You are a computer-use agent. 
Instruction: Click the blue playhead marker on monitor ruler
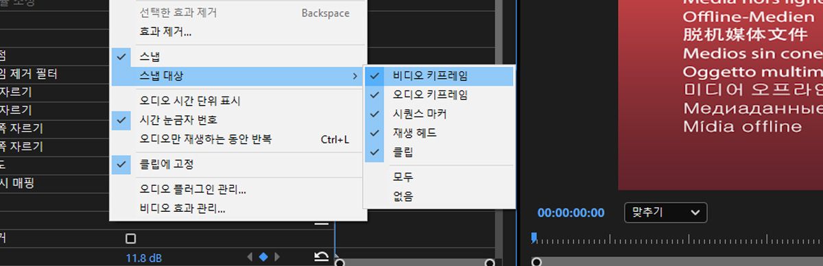[x=534, y=238]
